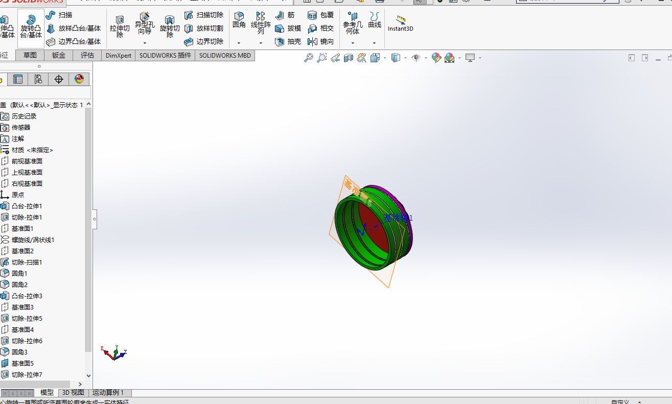Click the Previous View icon

pyautogui.click(x=335, y=58)
